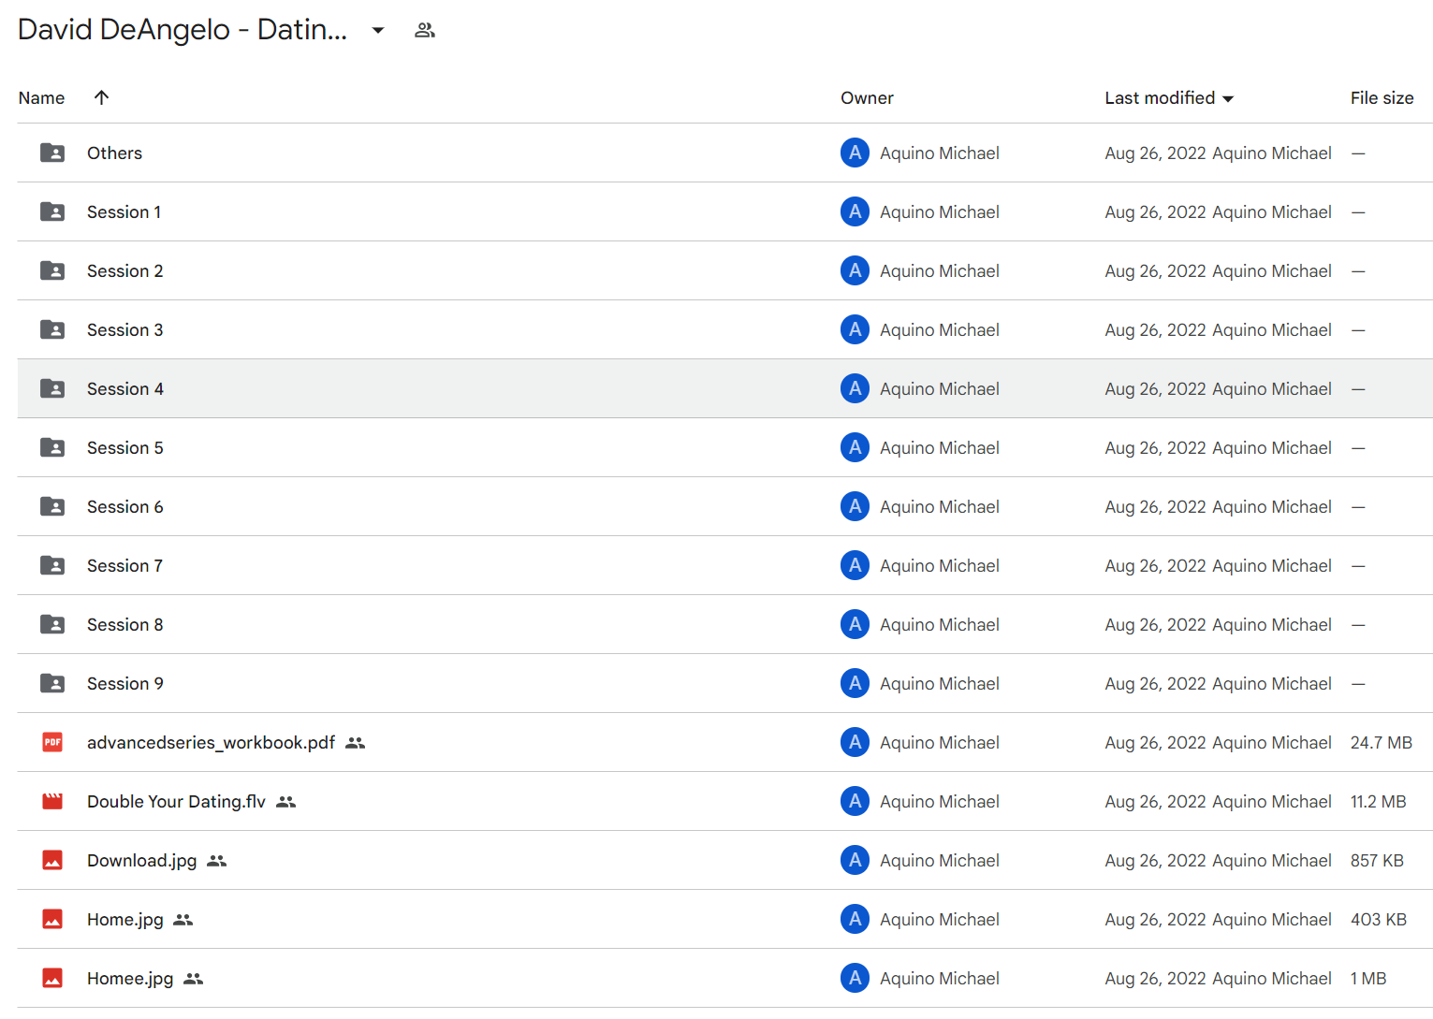Screen dimensions: 1433x1019
Task: Select the Session 9 folder name
Action: click(x=124, y=683)
